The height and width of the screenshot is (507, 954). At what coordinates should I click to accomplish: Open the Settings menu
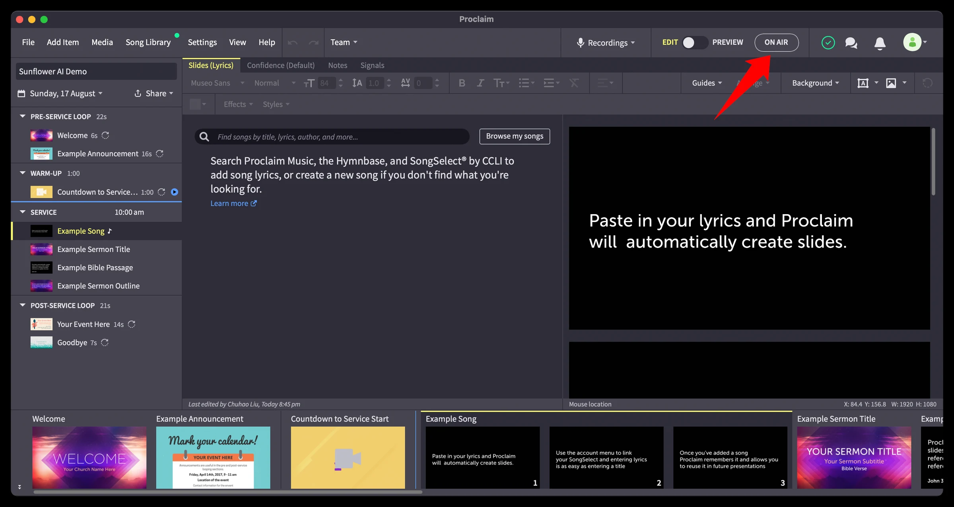202,43
